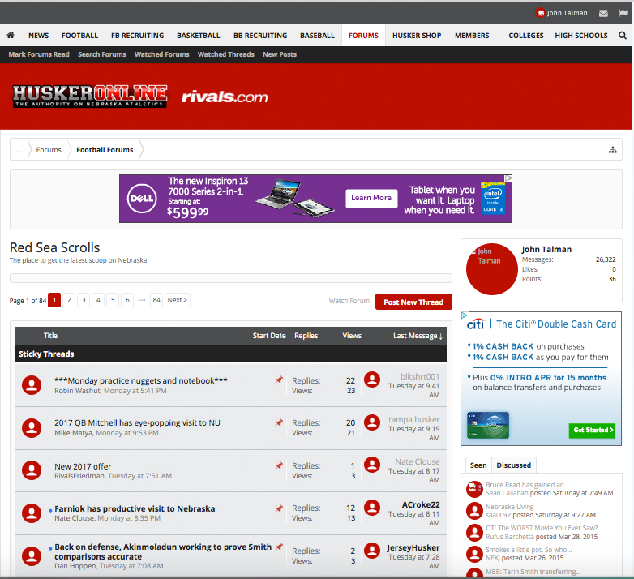Open the BASKETBALL menu item
Viewport: 634px width, 579px height.
click(x=198, y=36)
